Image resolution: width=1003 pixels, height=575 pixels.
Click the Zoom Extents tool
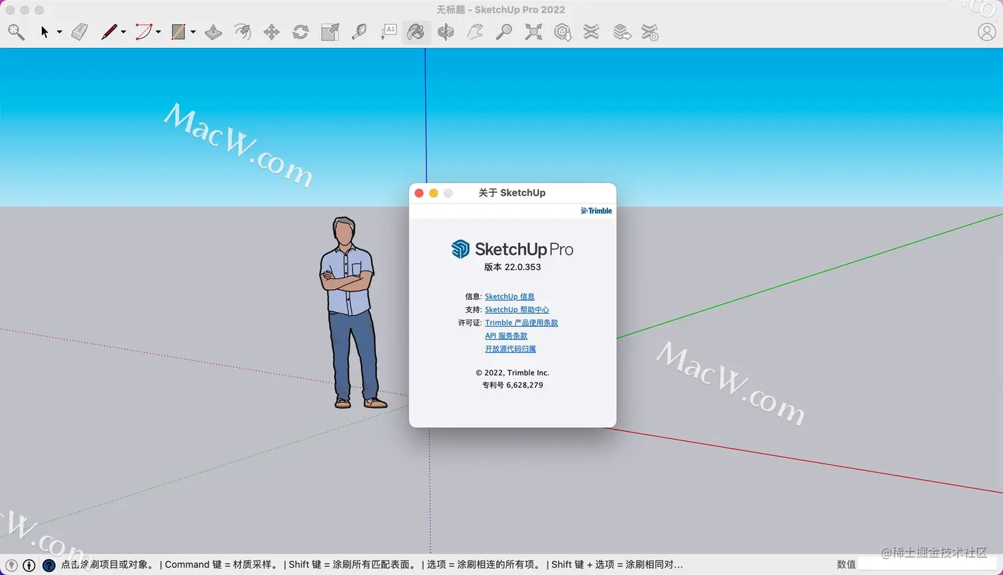[x=533, y=32]
